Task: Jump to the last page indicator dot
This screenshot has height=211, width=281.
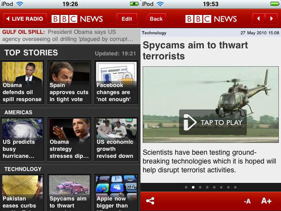Action: pos(235,187)
